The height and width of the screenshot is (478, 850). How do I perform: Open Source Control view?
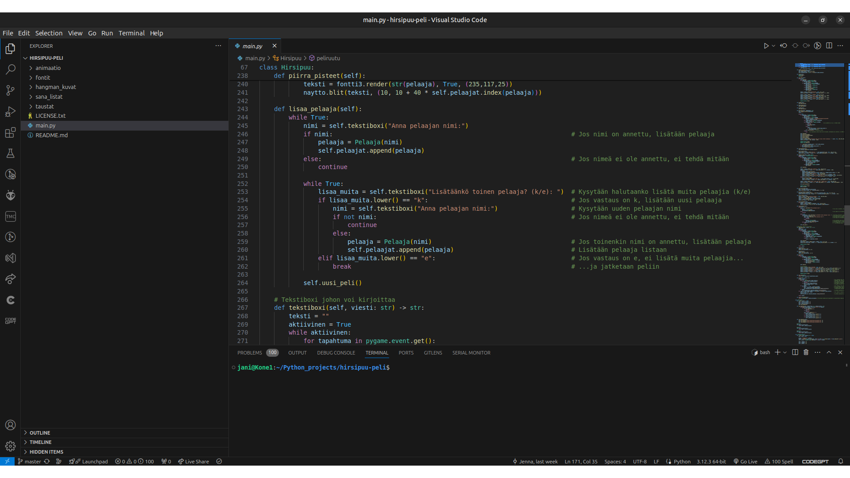point(10,90)
